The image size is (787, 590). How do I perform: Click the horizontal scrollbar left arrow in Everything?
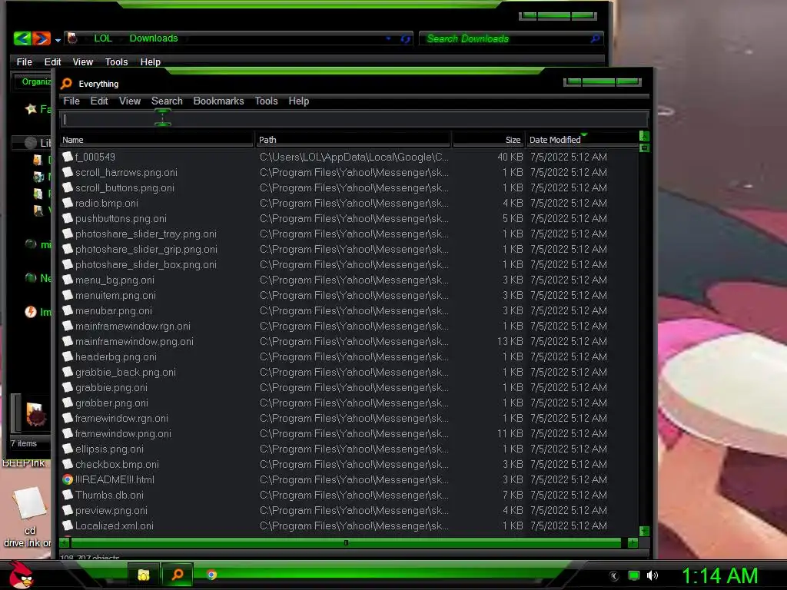click(65, 542)
